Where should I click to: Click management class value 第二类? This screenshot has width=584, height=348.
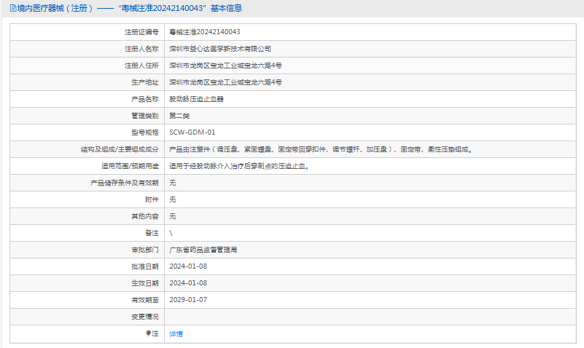(x=179, y=116)
